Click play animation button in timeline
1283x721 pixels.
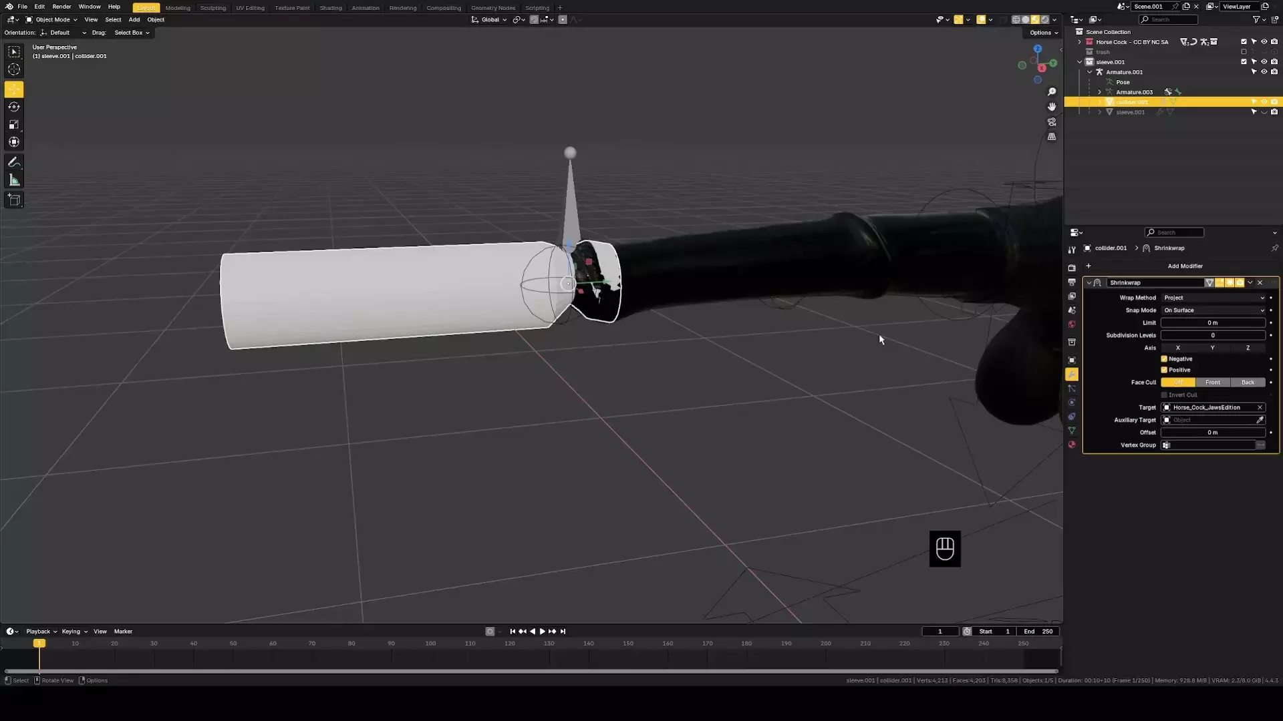[542, 632]
